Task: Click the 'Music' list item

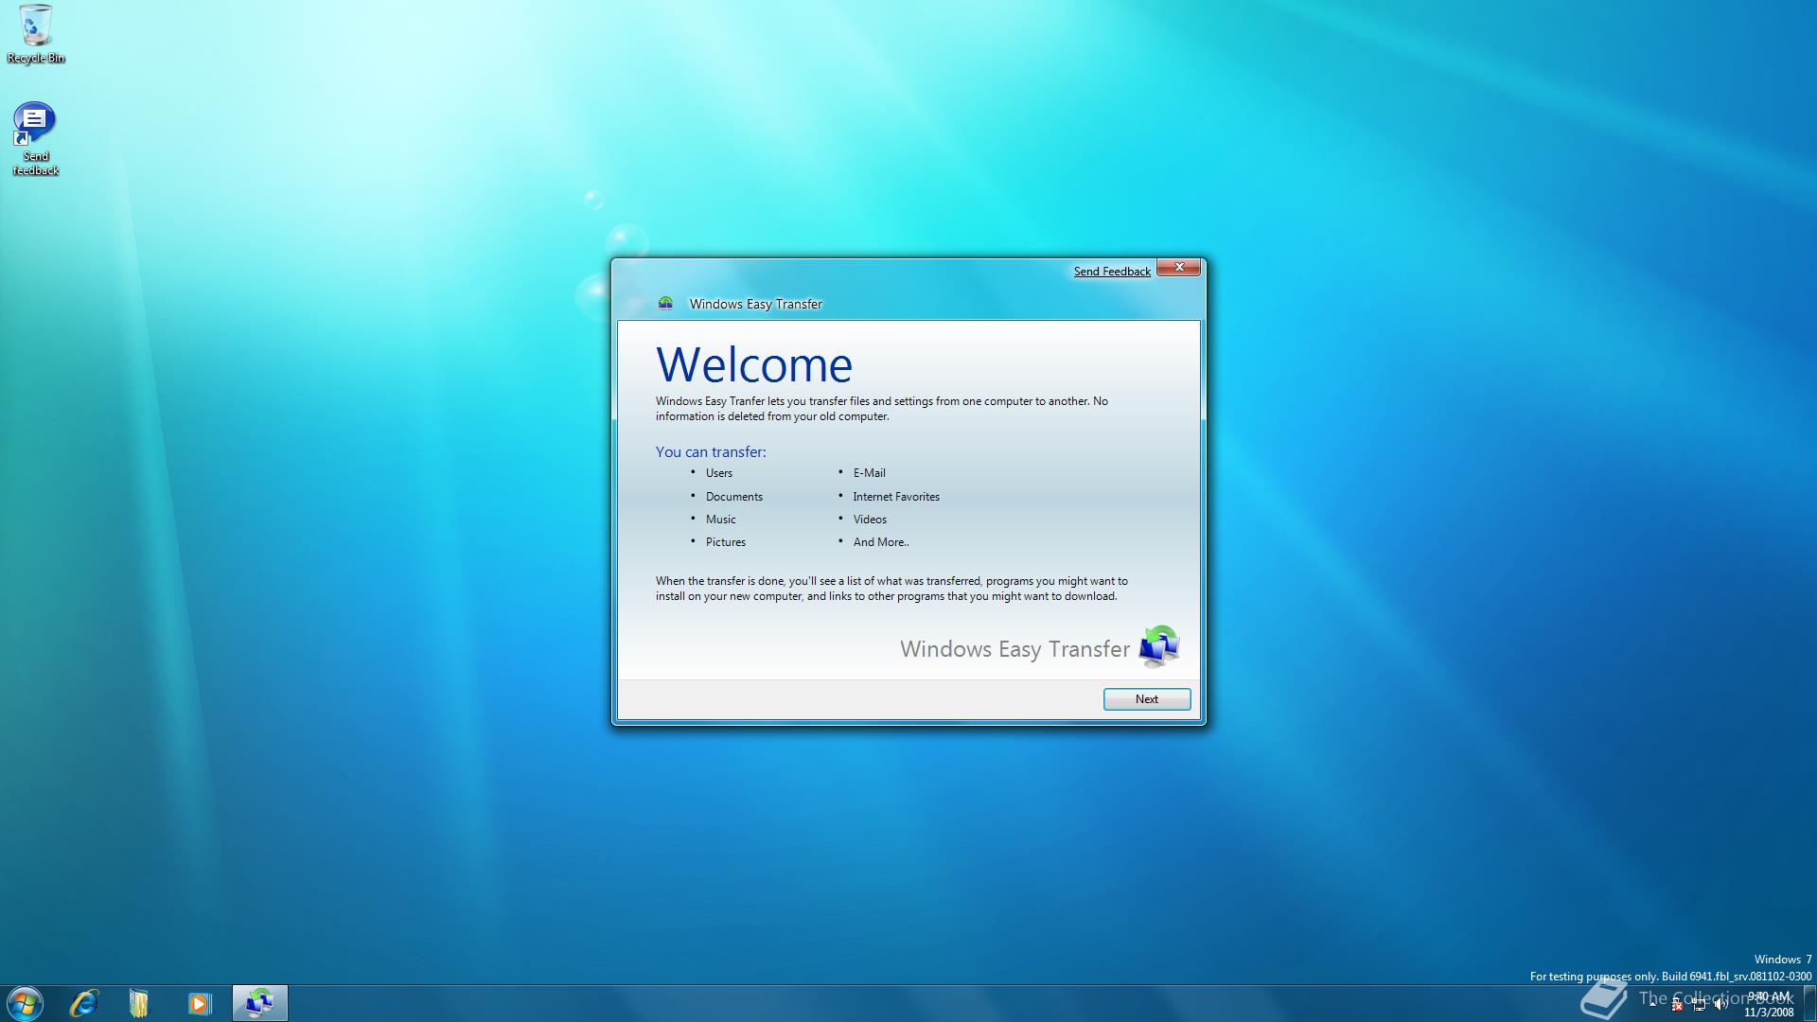Action: (720, 520)
